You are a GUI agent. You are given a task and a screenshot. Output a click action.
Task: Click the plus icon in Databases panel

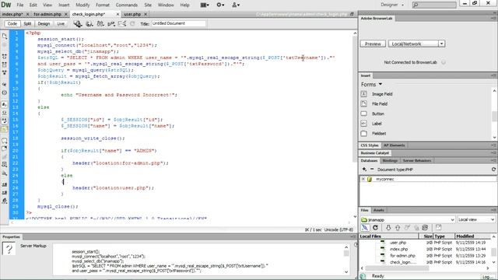tap(364, 170)
